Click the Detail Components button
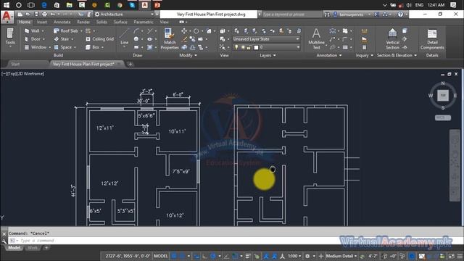 (x=432, y=38)
